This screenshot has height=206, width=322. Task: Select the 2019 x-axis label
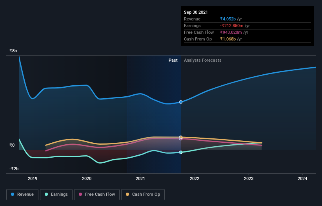33,178
